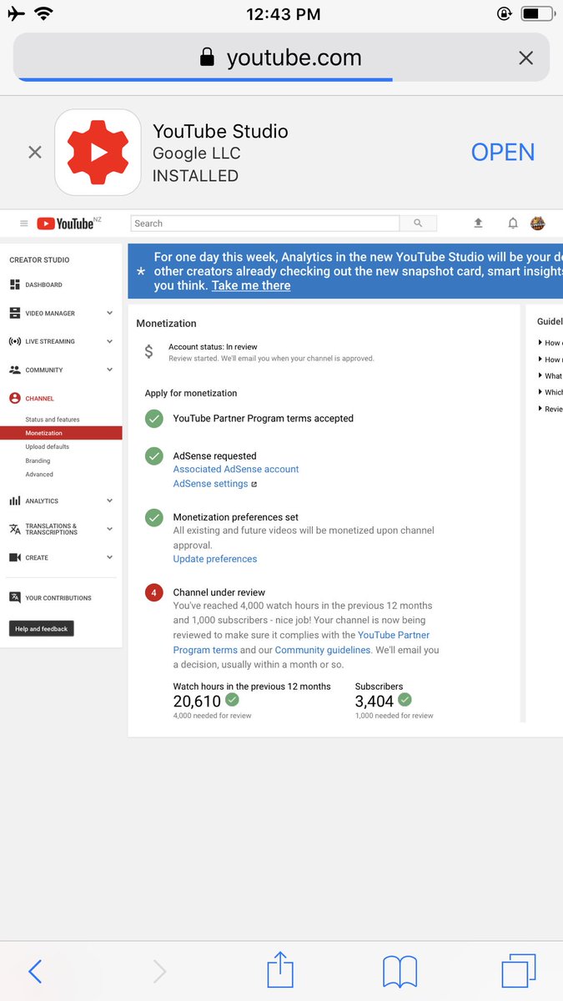Follow the Take me there link

coord(251,285)
